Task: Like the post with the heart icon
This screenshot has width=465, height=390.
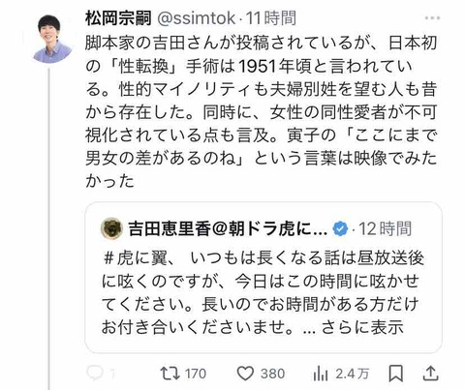Action: pos(245,374)
